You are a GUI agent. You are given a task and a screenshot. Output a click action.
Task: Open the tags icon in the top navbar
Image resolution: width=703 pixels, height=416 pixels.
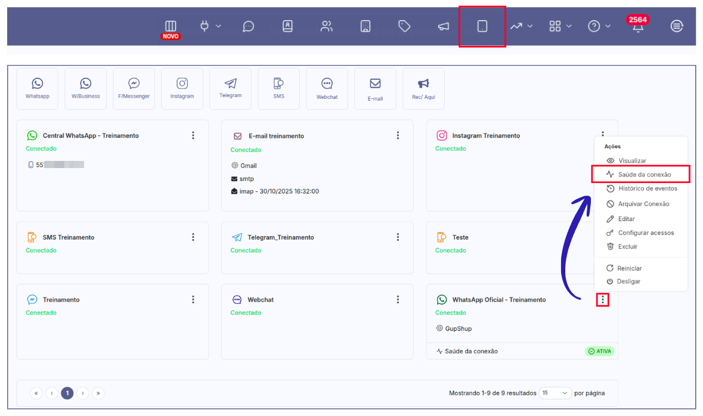click(404, 26)
